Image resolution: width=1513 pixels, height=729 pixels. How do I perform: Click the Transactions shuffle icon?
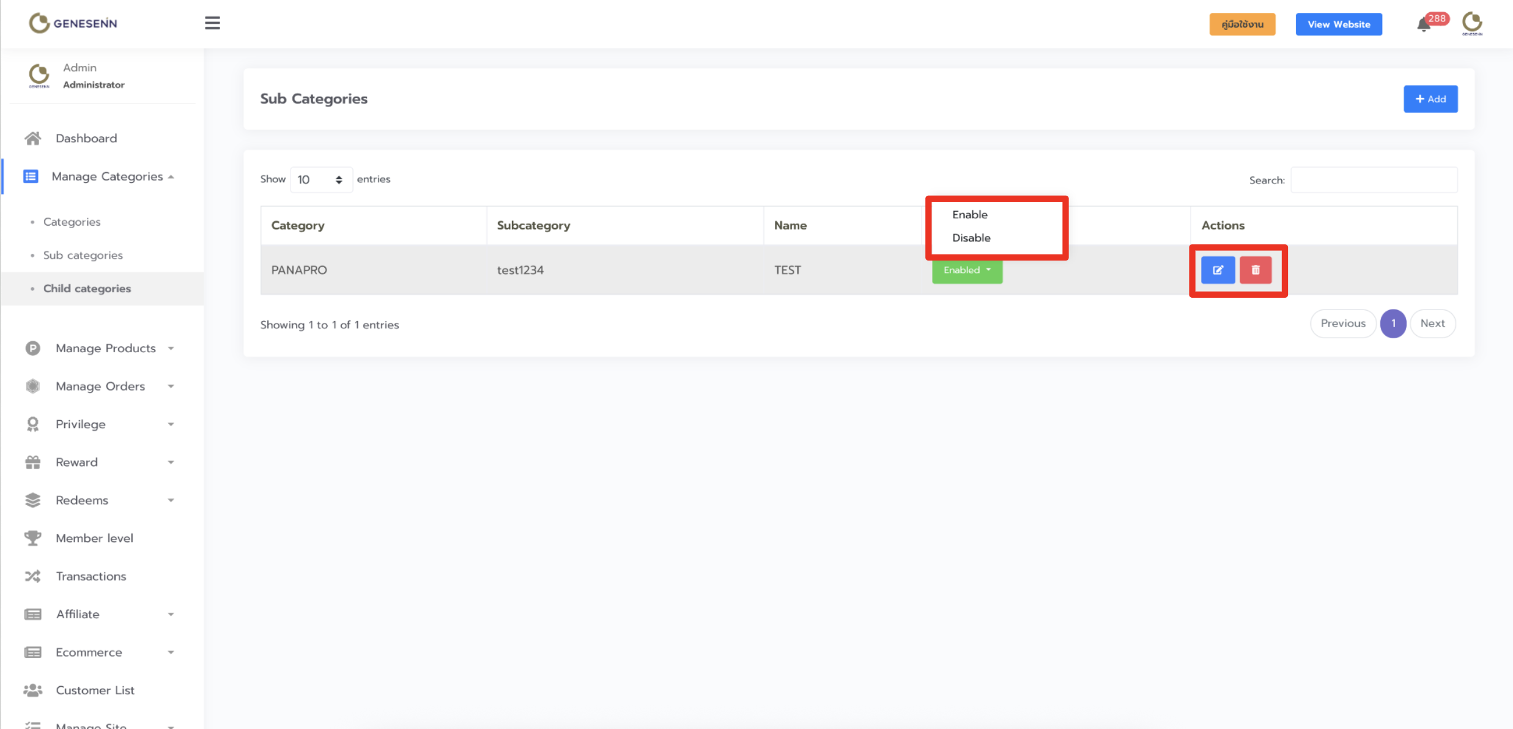(x=33, y=576)
